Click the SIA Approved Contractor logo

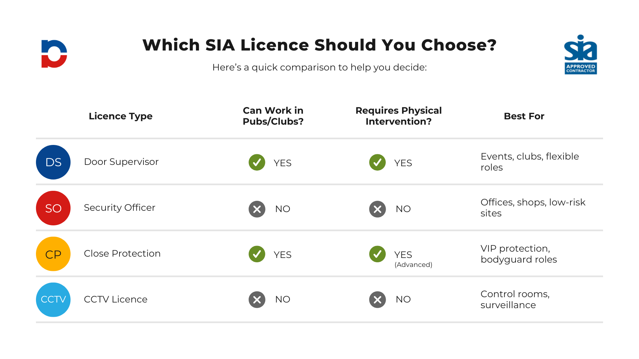point(580,55)
